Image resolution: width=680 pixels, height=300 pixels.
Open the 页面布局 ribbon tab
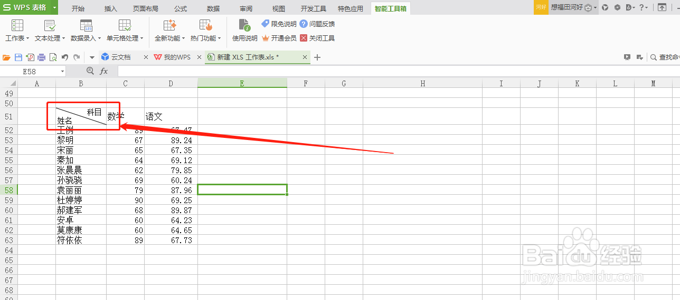(x=146, y=8)
